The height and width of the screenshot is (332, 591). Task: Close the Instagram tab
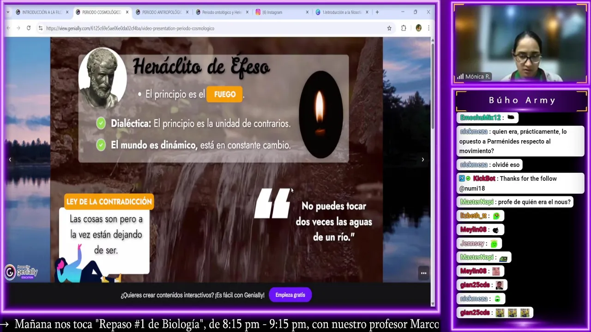point(307,12)
